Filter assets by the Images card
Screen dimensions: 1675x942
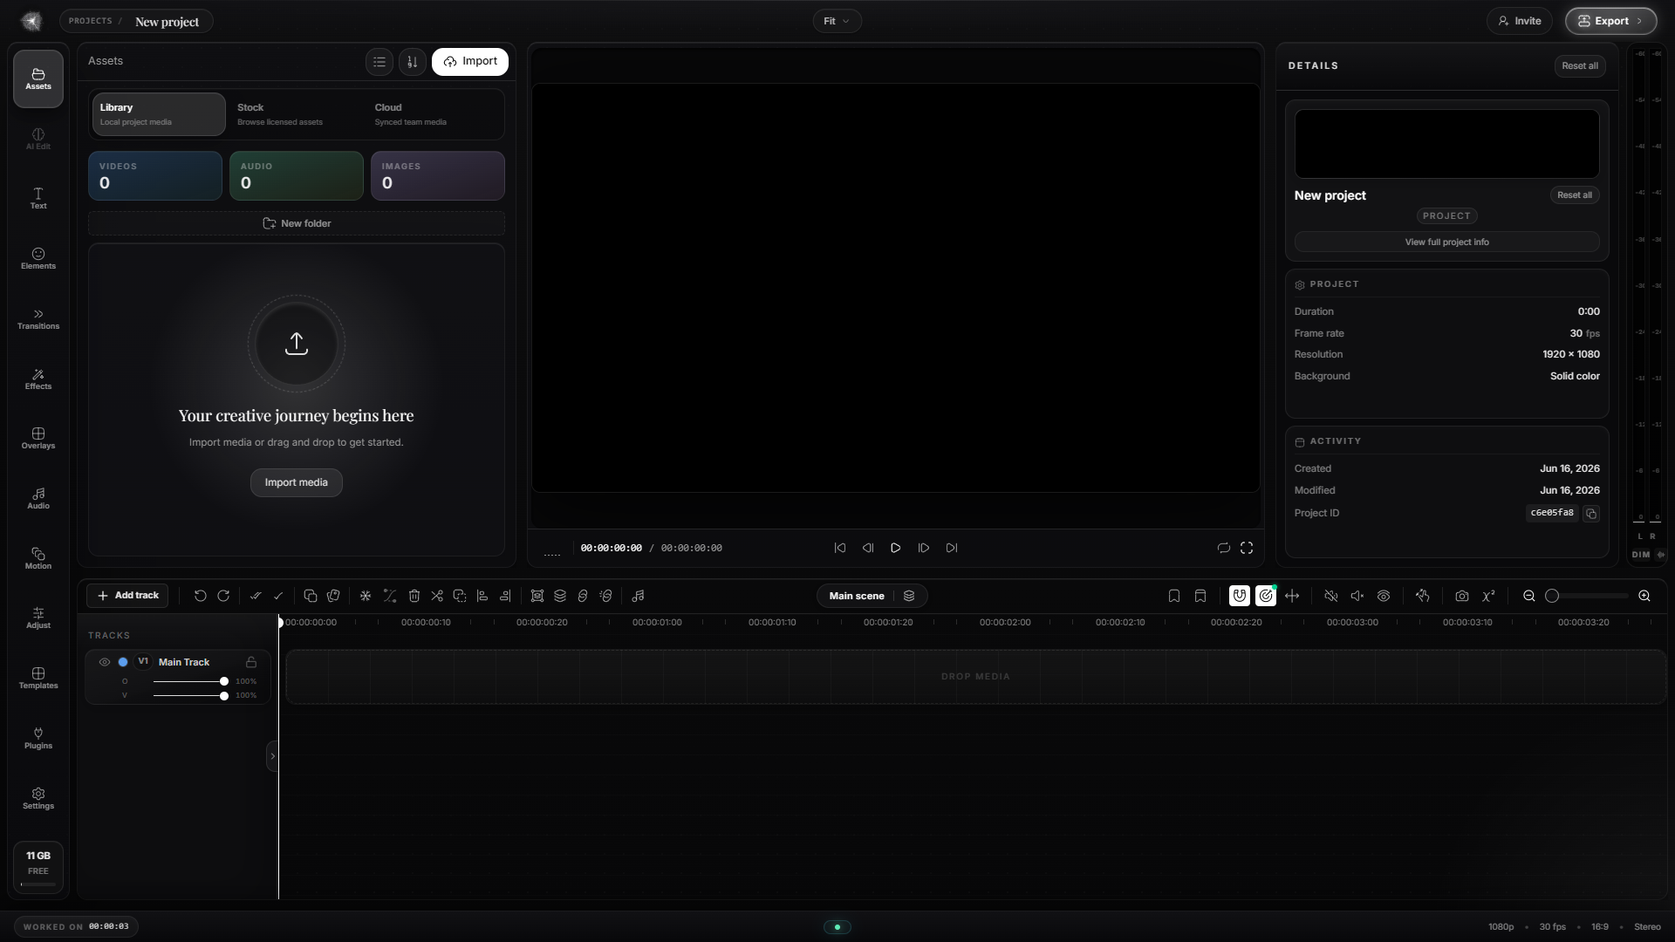[x=438, y=175]
